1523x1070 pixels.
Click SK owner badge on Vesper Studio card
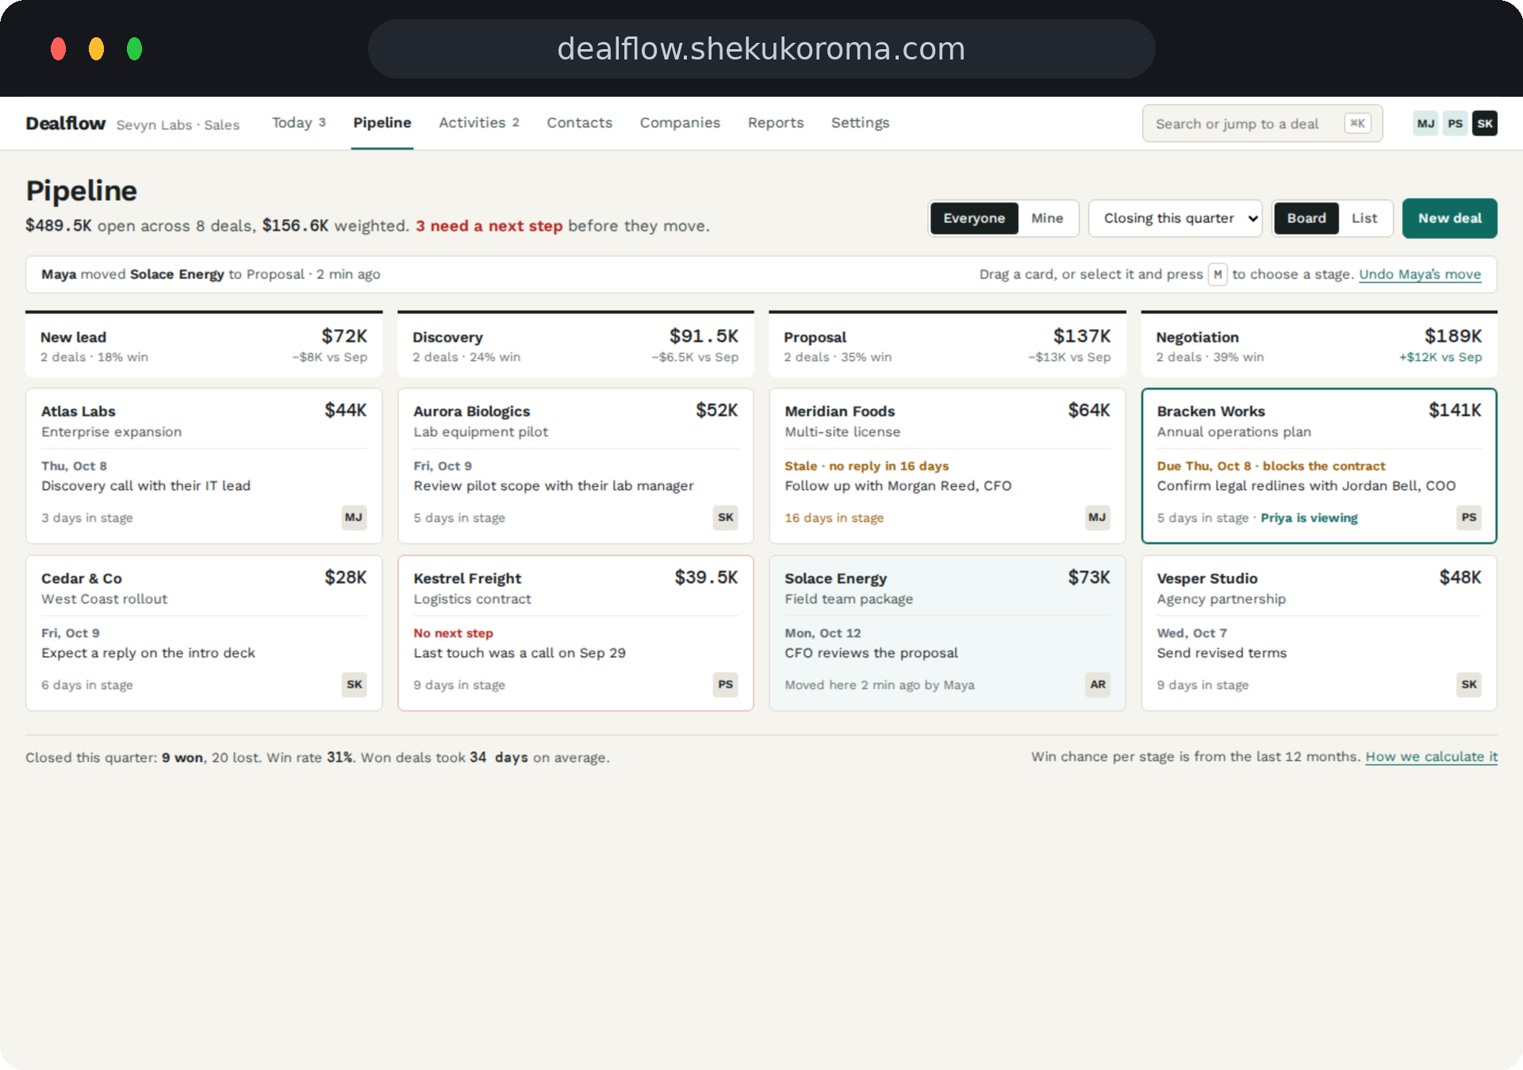coord(1469,685)
